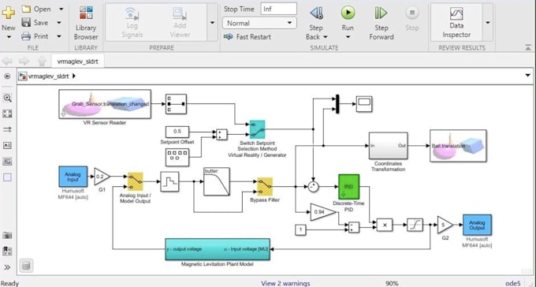Open the Library Browser
The height and width of the screenshot is (287, 536).
pyautogui.click(x=86, y=23)
